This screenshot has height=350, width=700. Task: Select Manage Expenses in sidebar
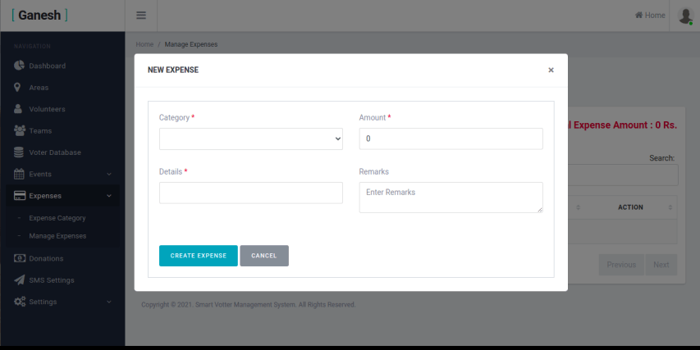57,236
